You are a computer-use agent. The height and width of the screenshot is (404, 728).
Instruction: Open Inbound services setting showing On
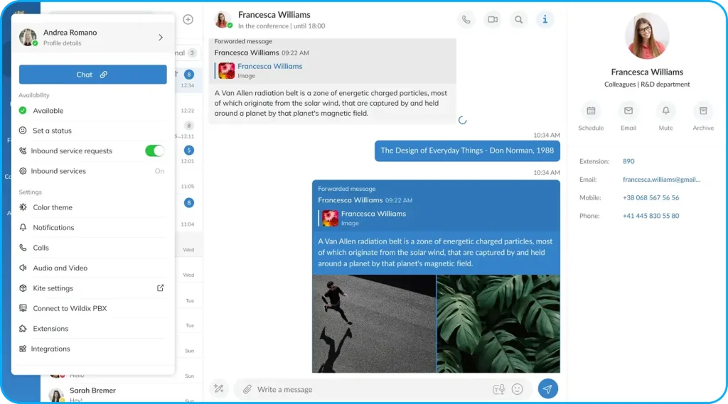tap(92, 171)
